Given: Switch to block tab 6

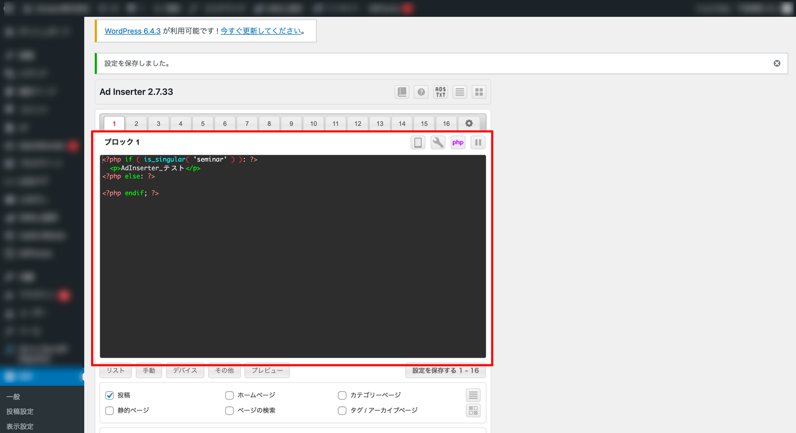Looking at the screenshot, I should pos(225,124).
